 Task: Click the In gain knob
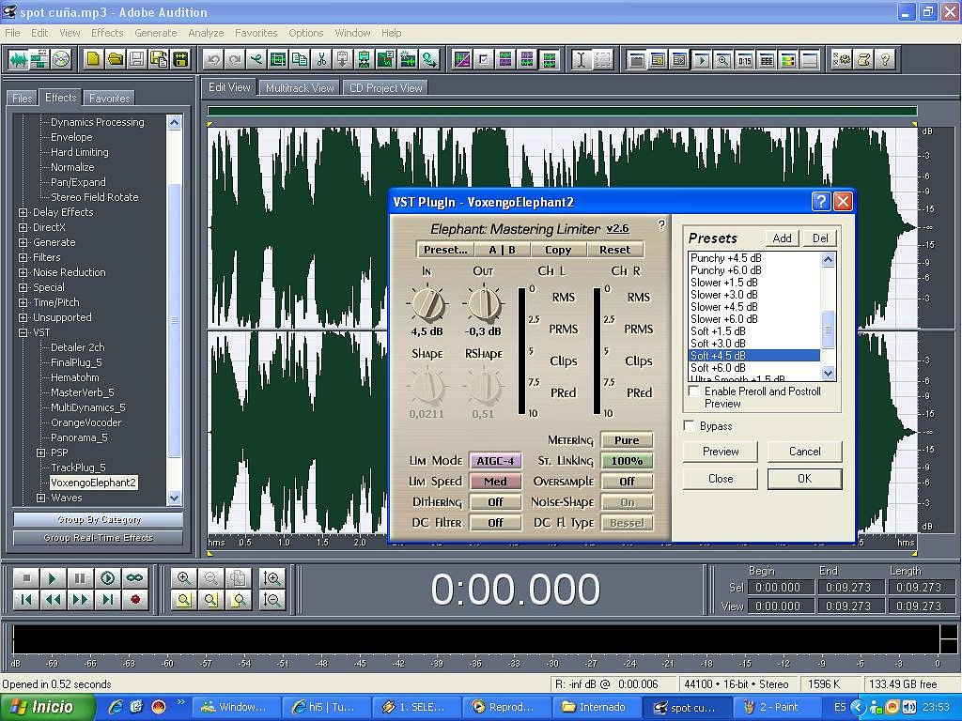point(427,302)
